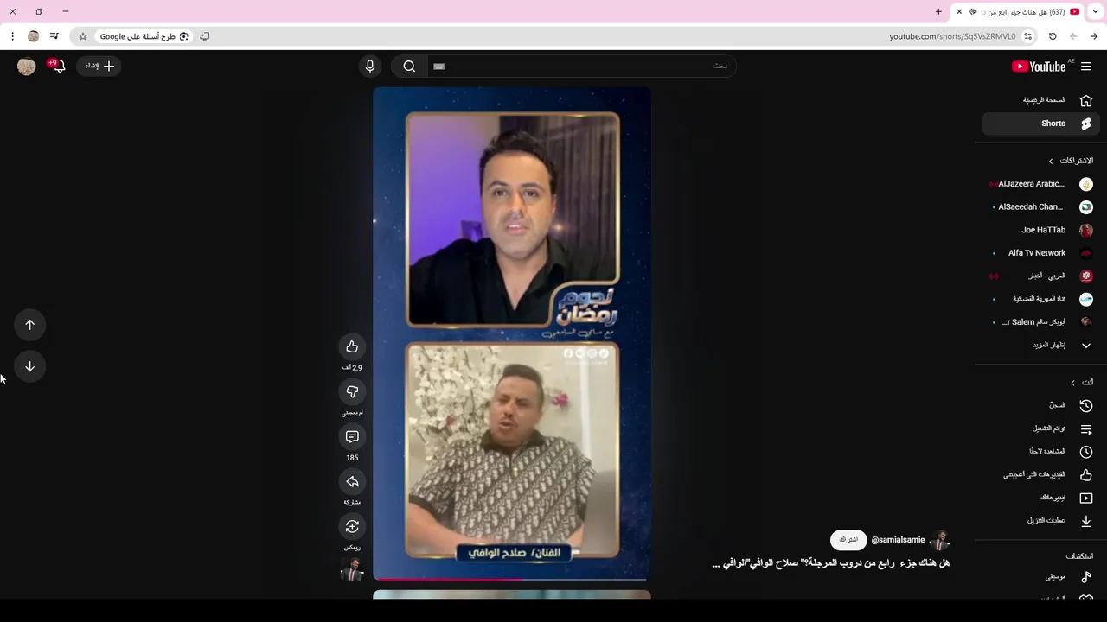Open the comments showing 185

point(352,436)
